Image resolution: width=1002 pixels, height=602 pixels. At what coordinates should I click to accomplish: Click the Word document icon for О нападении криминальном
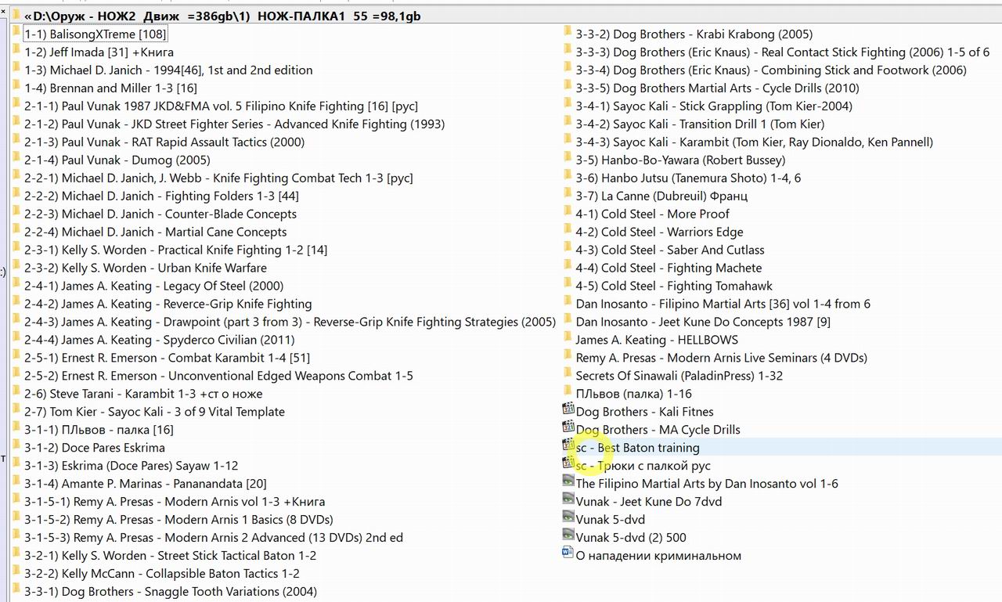coord(568,554)
